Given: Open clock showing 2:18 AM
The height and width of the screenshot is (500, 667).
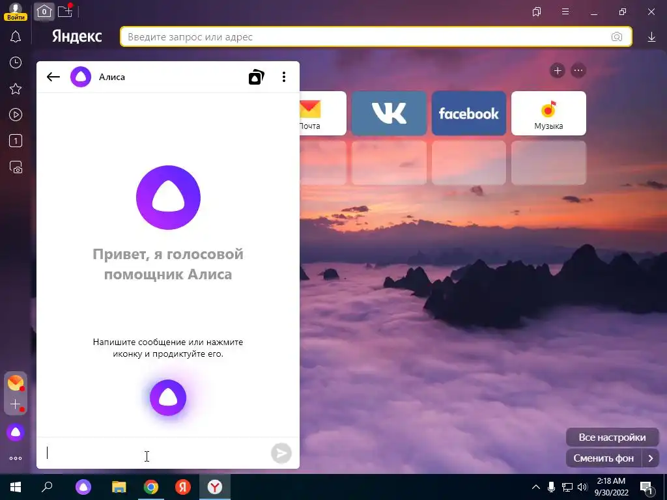Looking at the screenshot, I should 611,487.
